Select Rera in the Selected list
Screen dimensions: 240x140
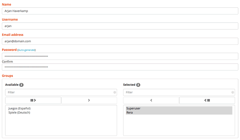pos(179,113)
